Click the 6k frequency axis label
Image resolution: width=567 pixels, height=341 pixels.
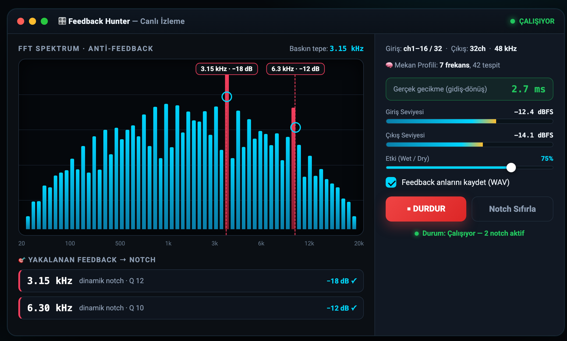coord(261,244)
